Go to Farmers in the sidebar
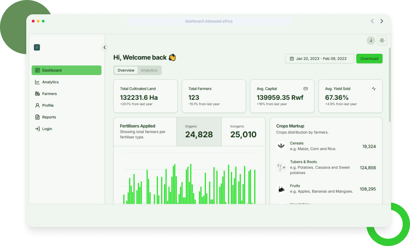The width and height of the screenshot is (410, 246). 49,94
